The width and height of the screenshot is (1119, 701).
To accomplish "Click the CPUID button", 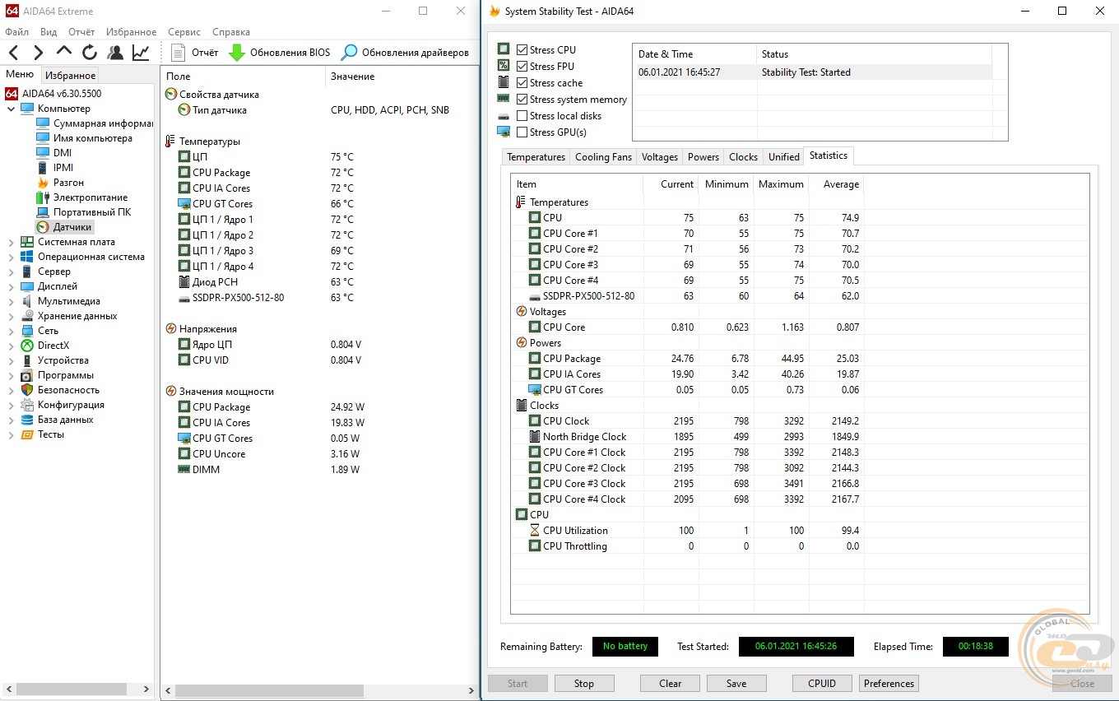I will (821, 683).
